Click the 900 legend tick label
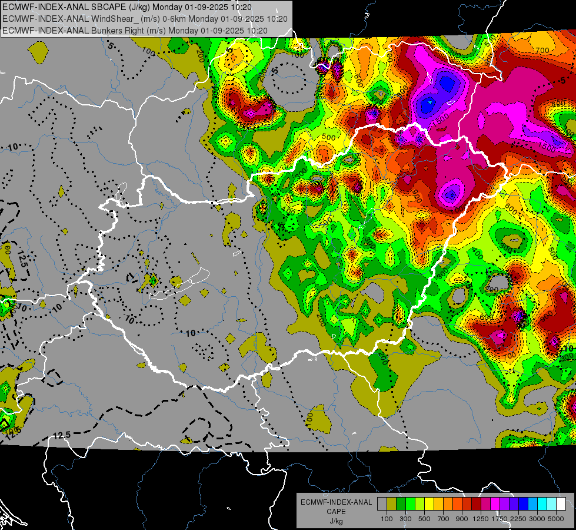The image size is (576, 530). pyautogui.click(x=462, y=519)
